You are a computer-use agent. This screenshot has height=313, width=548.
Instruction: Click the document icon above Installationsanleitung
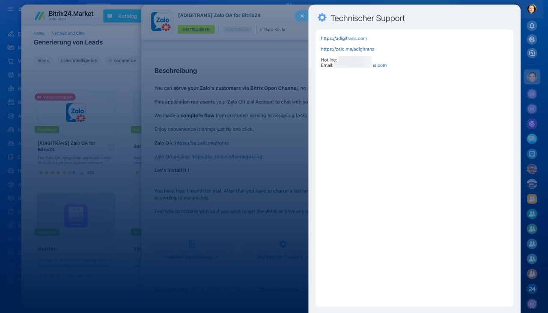point(192,244)
